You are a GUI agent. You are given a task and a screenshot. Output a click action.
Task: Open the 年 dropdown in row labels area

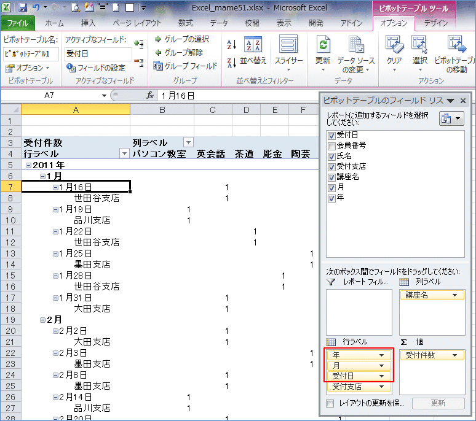(x=381, y=355)
